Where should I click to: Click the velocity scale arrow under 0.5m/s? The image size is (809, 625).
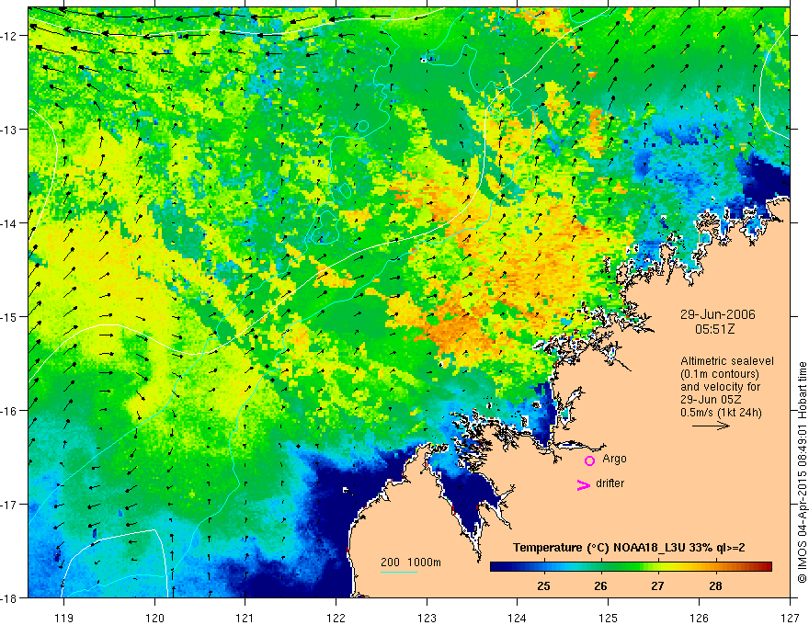pyautogui.click(x=711, y=426)
